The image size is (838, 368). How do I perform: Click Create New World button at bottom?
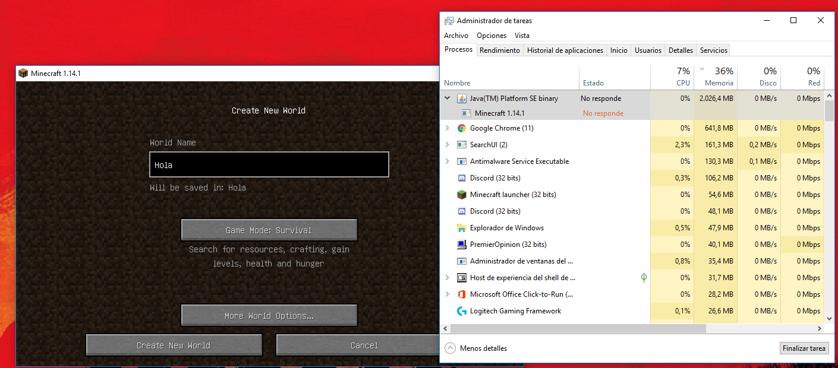click(174, 345)
